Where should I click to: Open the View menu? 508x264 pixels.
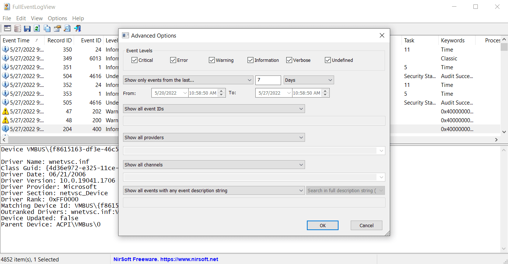[x=37, y=18]
